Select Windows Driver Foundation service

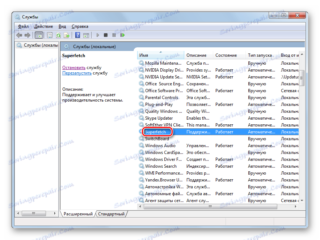point(218,159)
